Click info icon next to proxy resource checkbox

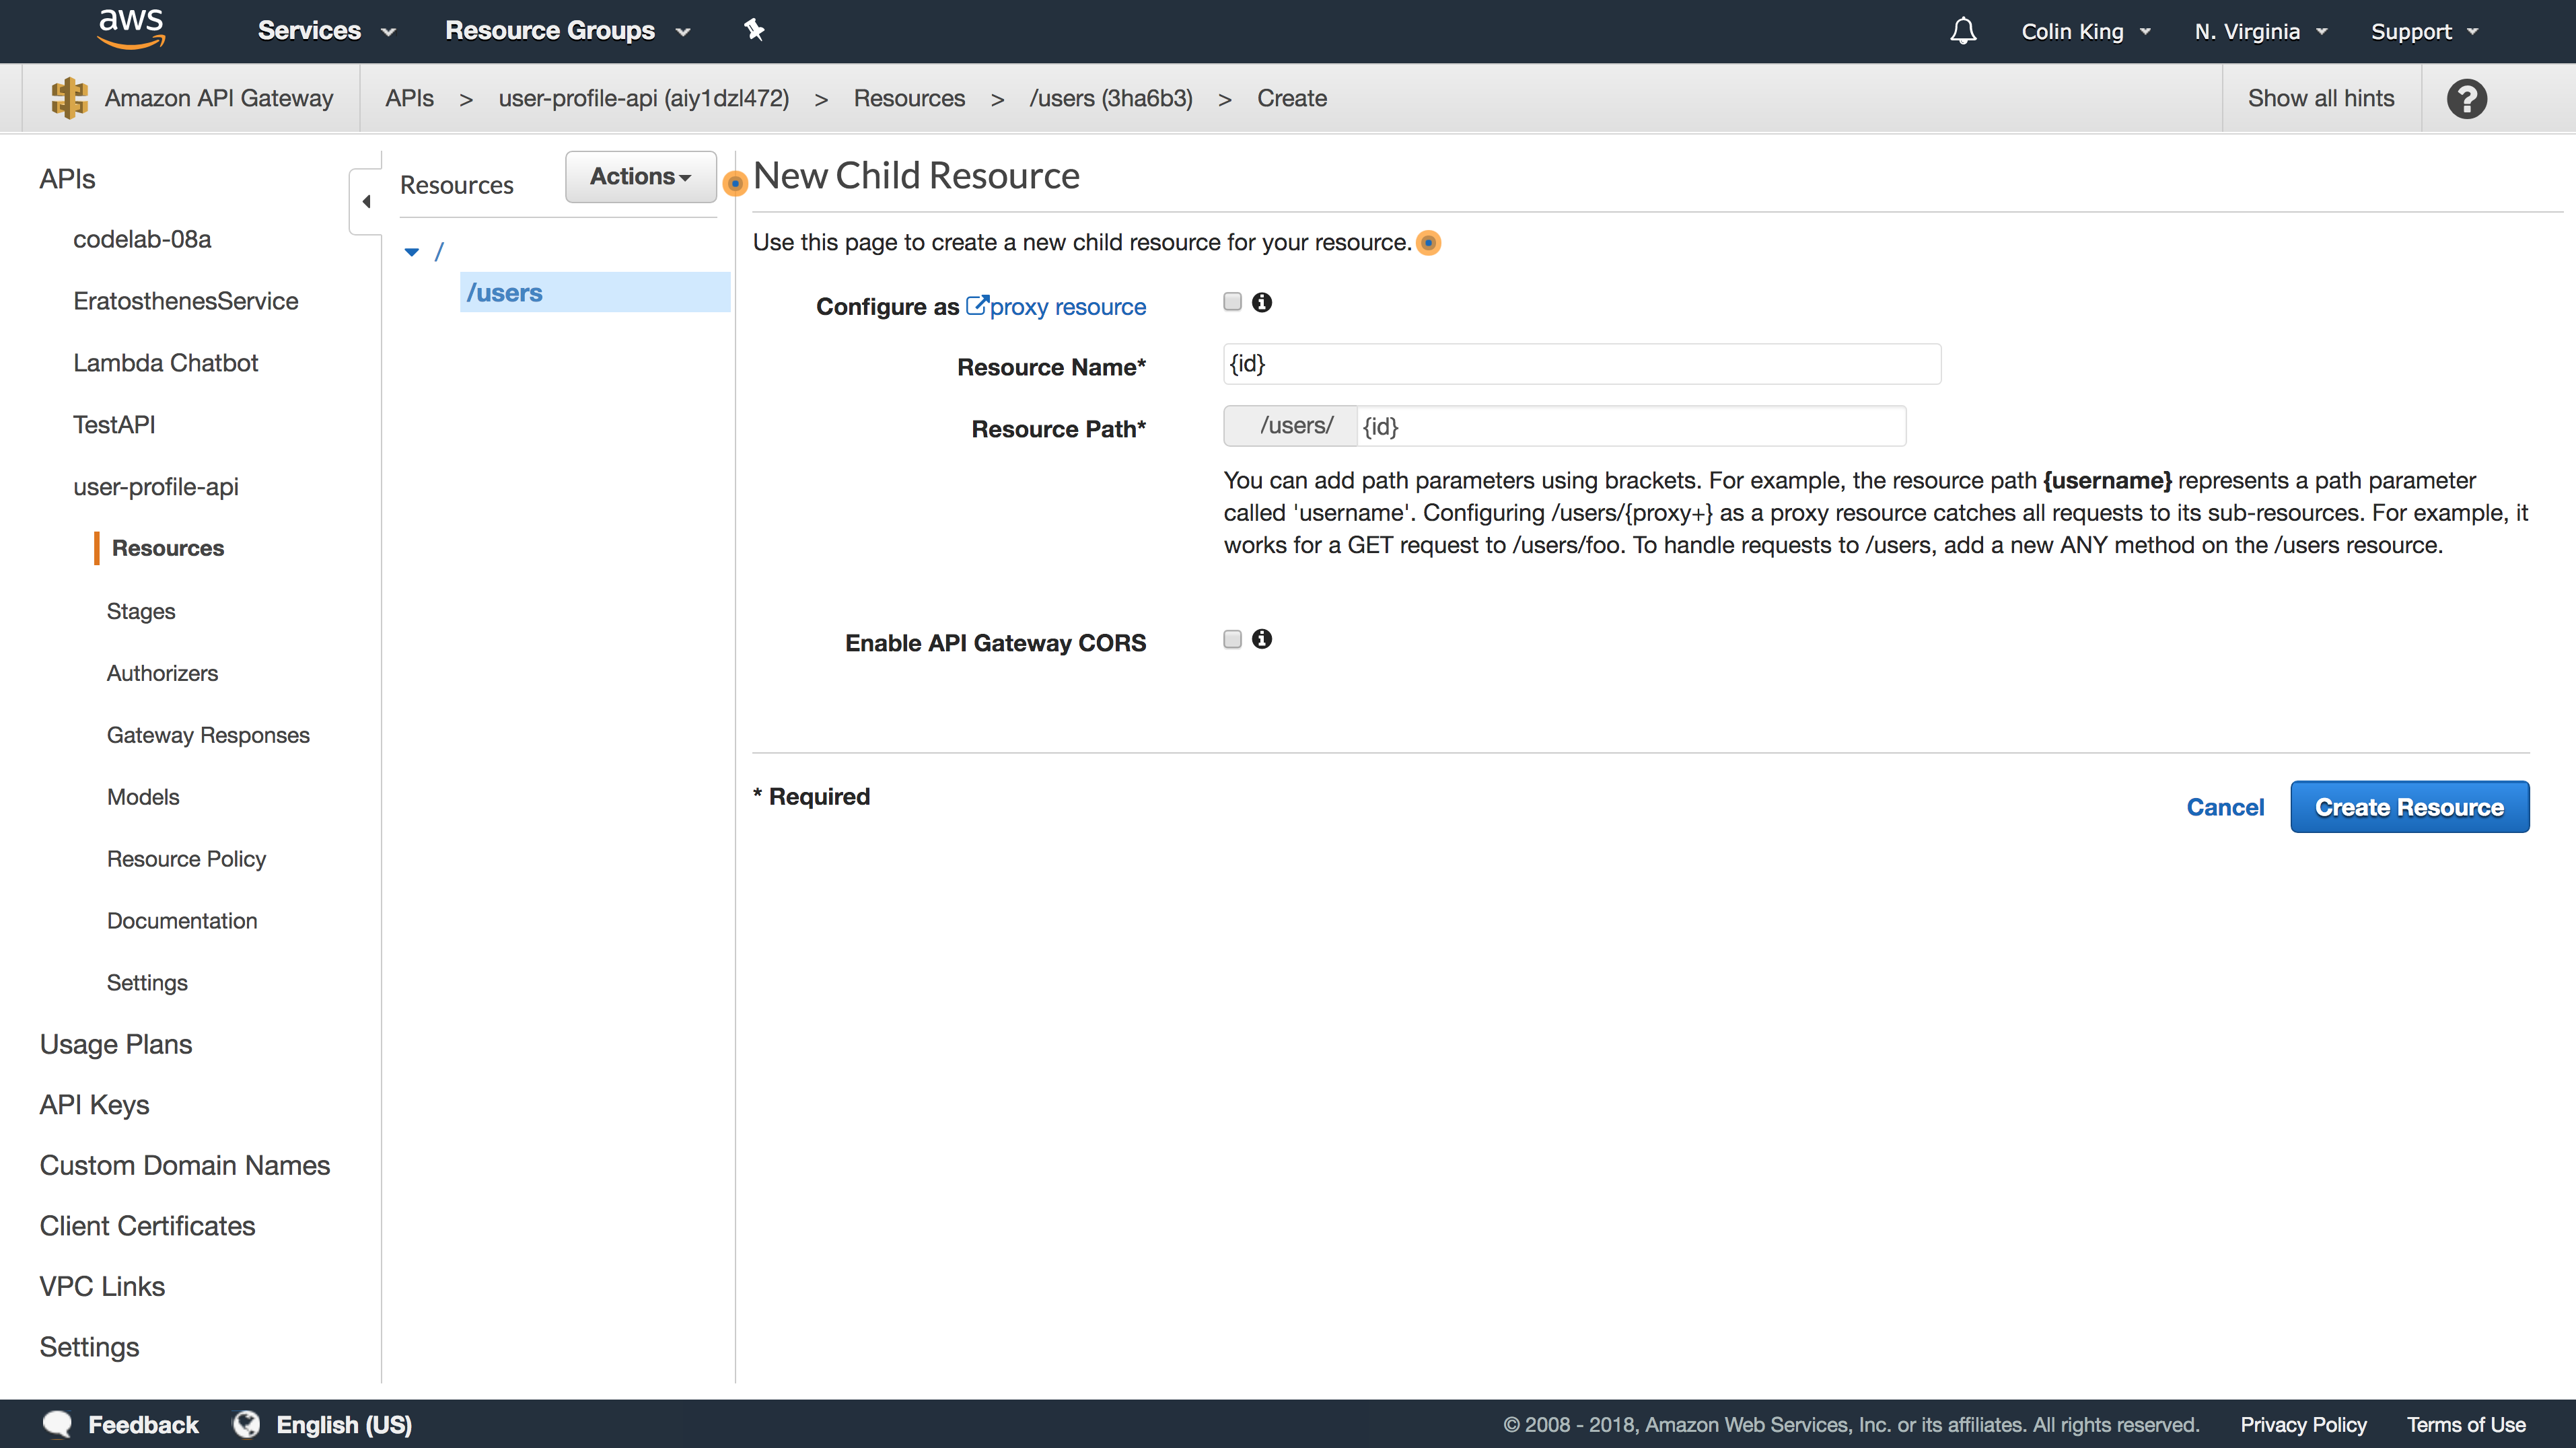pyautogui.click(x=1262, y=302)
